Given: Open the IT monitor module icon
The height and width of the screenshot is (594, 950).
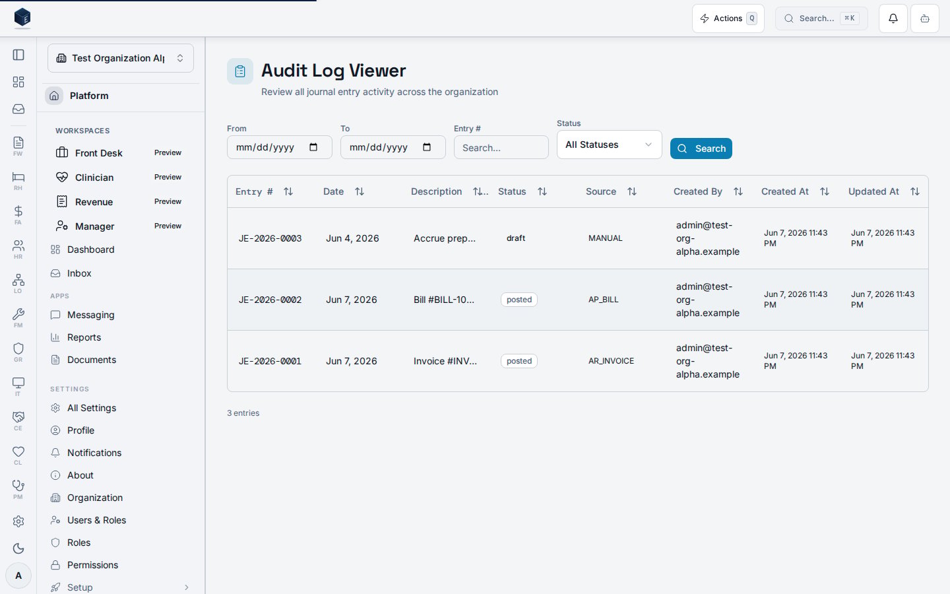Looking at the screenshot, I should point(18,386).
